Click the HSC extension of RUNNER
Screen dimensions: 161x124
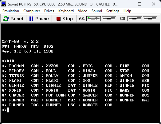point(72,105)
